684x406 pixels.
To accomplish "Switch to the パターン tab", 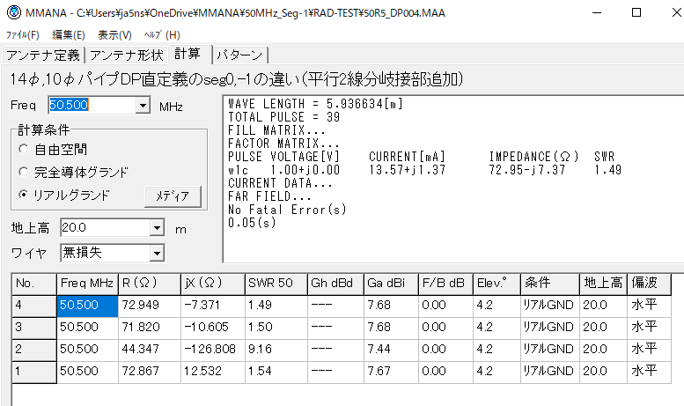I will (239, 55).
